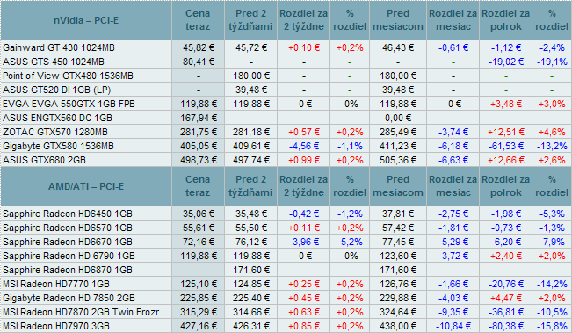This screenshot has height=333, width=572.
Task: Select Gigabyte GTX580 1536MB row label
Action: pyautogui.click(x=58, y=146)
